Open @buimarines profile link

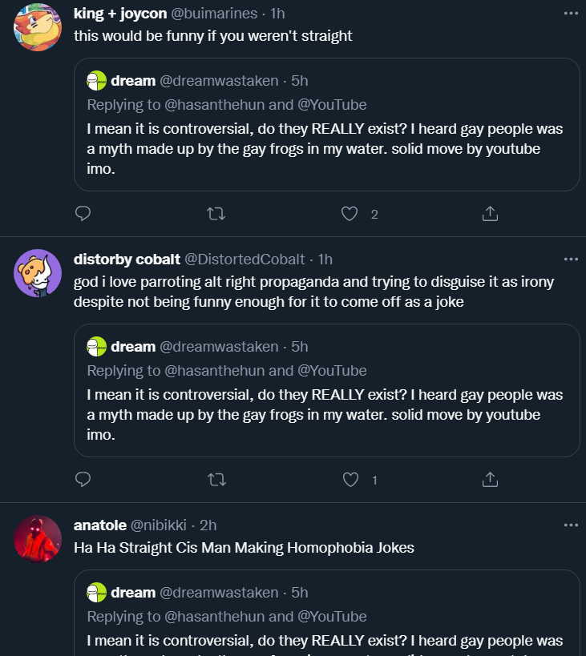click(x=216, y=14)
